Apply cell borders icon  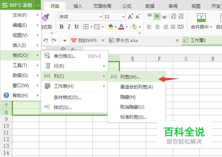click(86, 27)
